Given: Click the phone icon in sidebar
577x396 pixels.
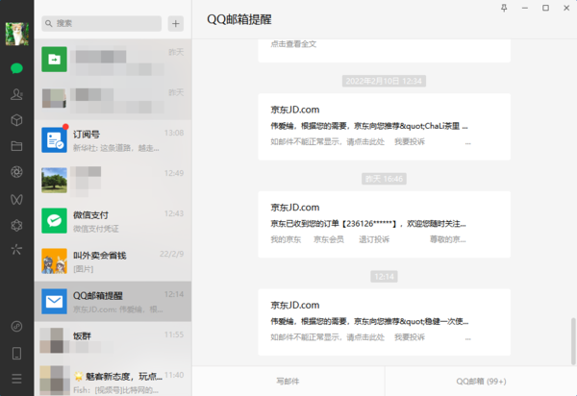Looking at the screenshot, I should (16, 353).
